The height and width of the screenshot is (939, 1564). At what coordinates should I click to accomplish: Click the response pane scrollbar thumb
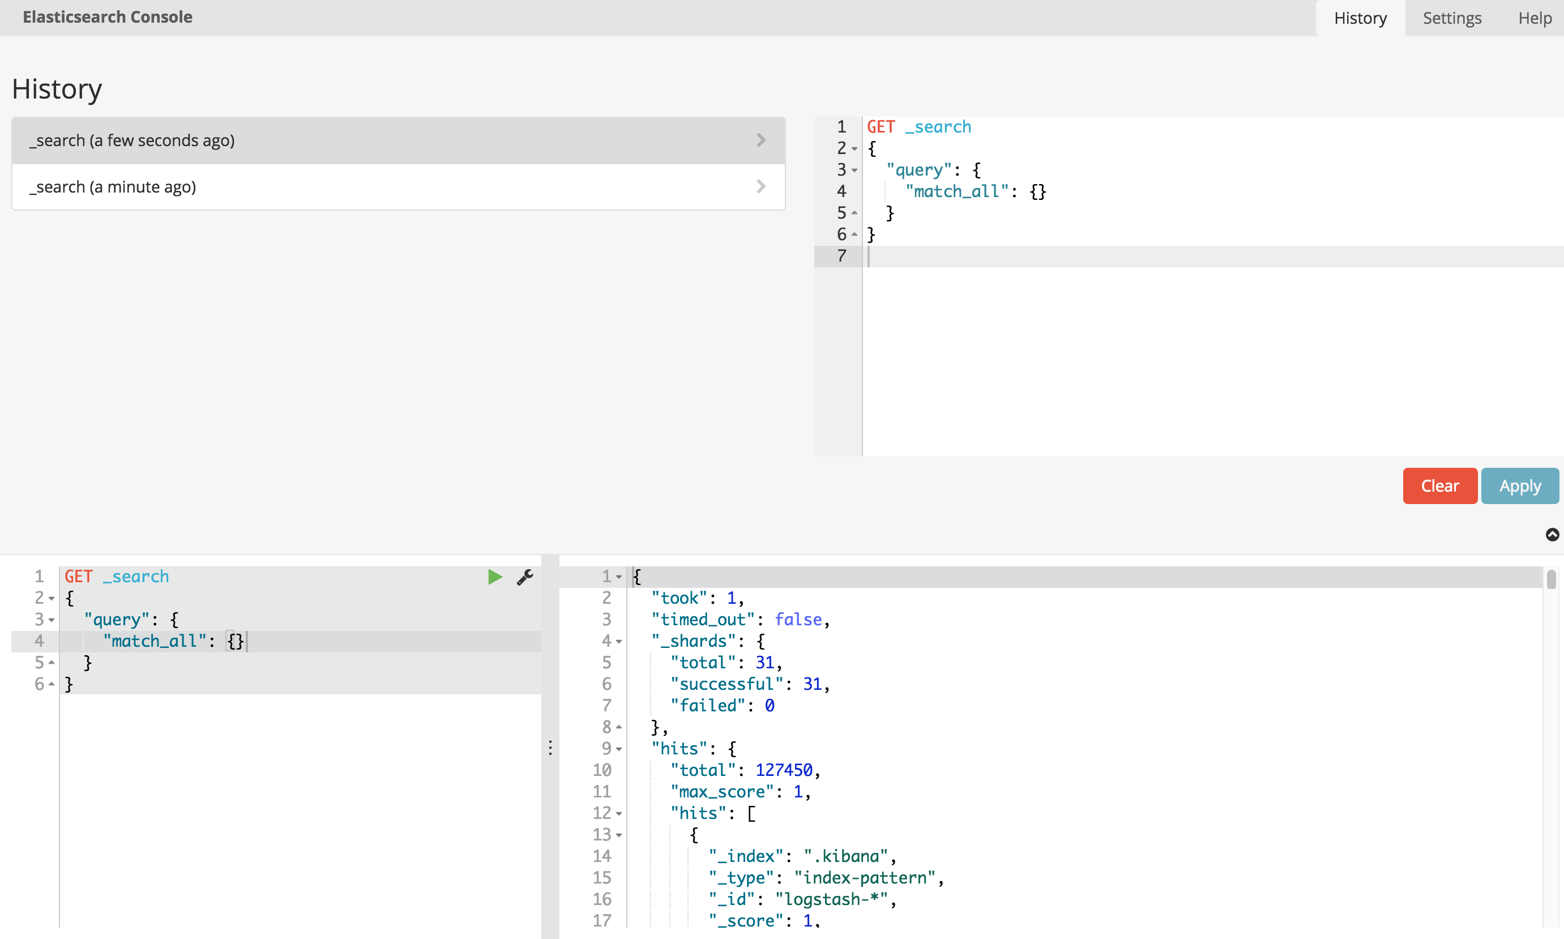(1551, 579)
